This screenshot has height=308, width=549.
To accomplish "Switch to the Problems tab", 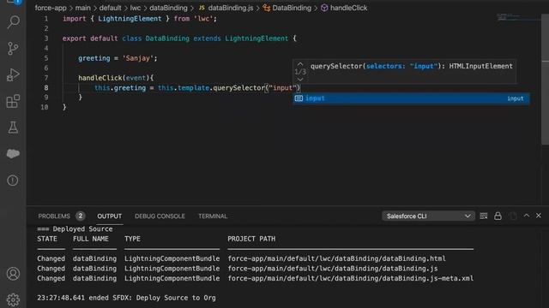I will tap(54, 216).
